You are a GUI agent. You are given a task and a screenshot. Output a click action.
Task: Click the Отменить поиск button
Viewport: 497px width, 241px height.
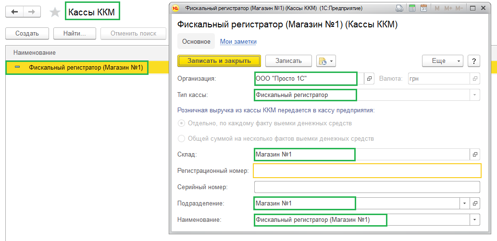(x=134, y=33)
